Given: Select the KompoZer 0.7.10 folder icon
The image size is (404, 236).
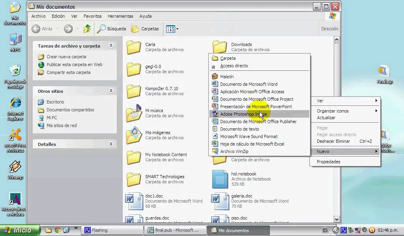Looking at the screenshot, I should [x=134, y=91].
